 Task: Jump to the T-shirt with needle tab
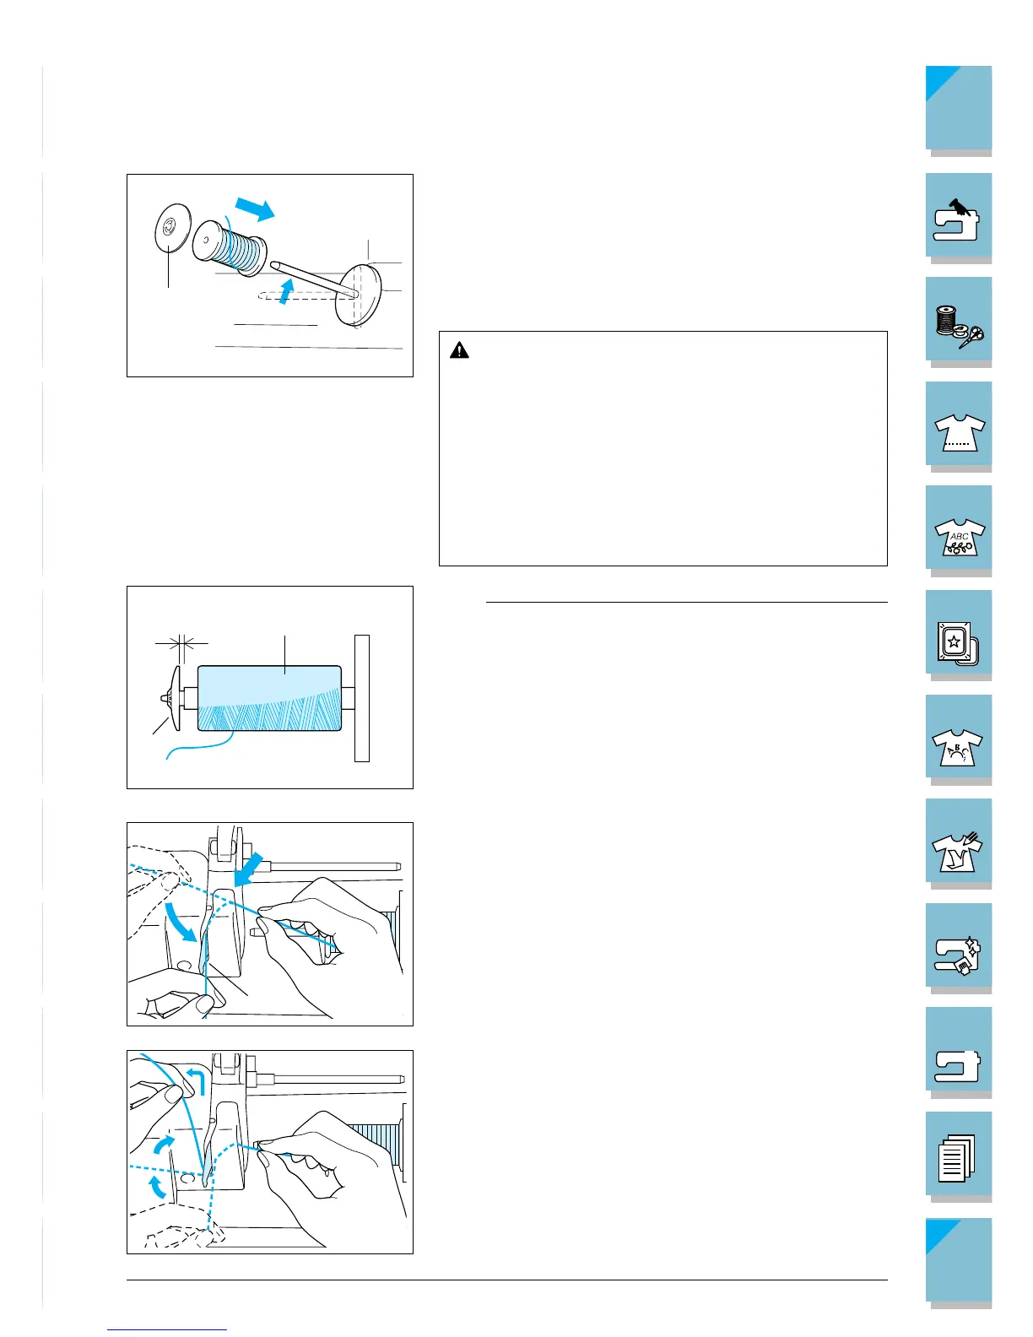[959, 844]
